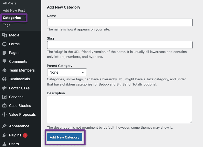Open the Tags submenu item
This screenshot has height=147, width=203.
tap(6, 25)
